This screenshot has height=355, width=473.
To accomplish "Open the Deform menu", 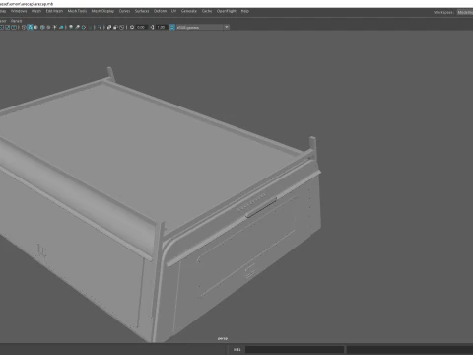I will pos(160,11).
